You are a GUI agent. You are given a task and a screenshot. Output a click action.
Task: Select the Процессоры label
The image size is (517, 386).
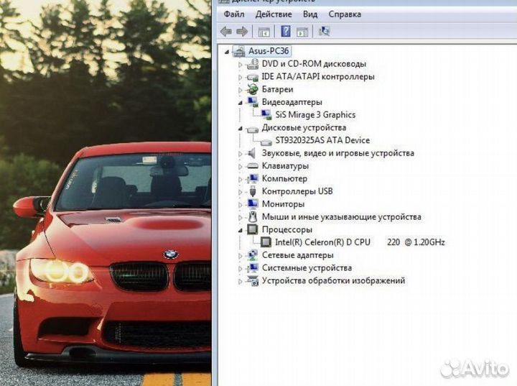(287, 229)
